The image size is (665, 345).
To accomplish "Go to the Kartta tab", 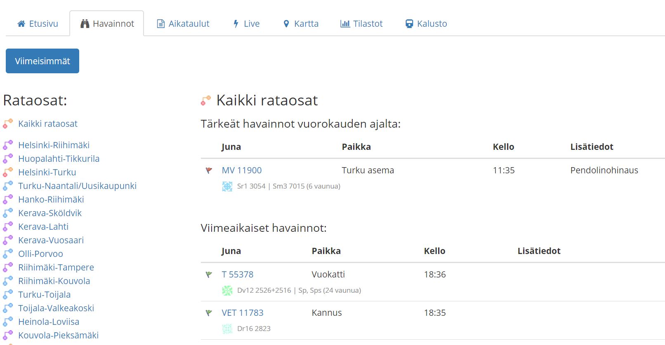I will pyautogui.click(x=301, y=24).
